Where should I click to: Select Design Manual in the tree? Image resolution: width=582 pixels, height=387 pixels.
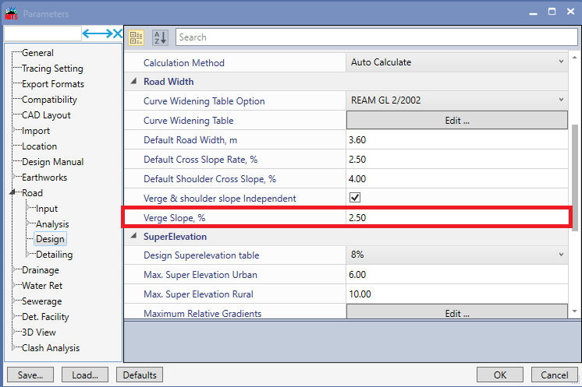(53, 162)
